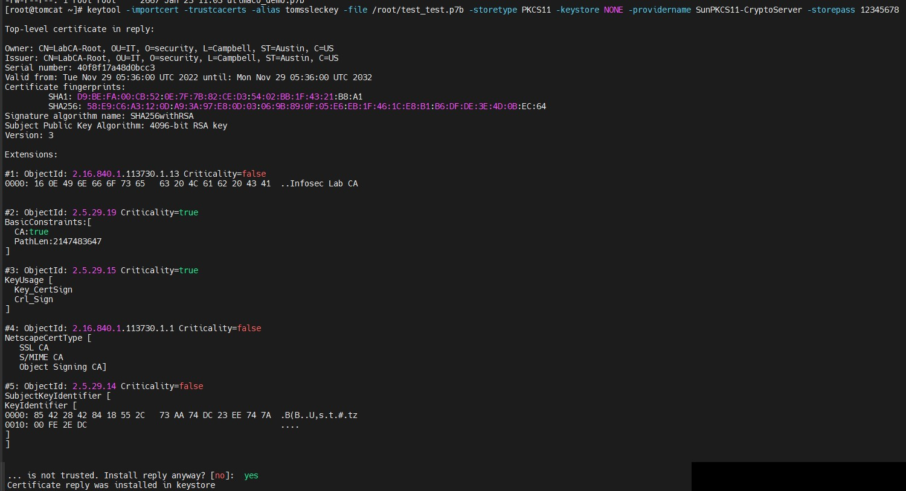Click the 'SubjectKeyIdentifier [' line
Image resolution: width=906 pixels, height=491 pixels.
58,396
